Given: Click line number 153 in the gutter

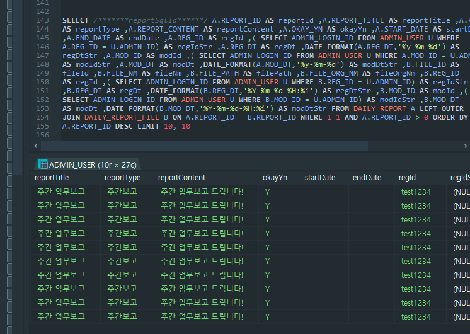Looking at the screenshot, I should (42, 108).
